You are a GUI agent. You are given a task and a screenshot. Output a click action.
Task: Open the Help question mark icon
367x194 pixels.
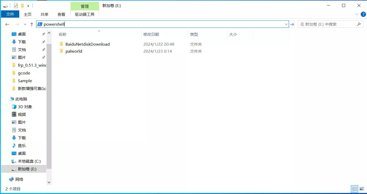pyautogui.click(x=363, y=14)
